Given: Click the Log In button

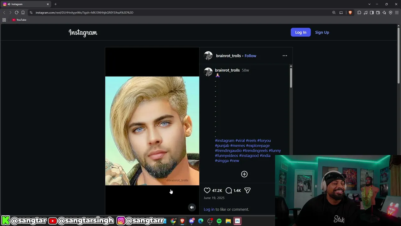Looking at the screenshot, I should point(301,32).
